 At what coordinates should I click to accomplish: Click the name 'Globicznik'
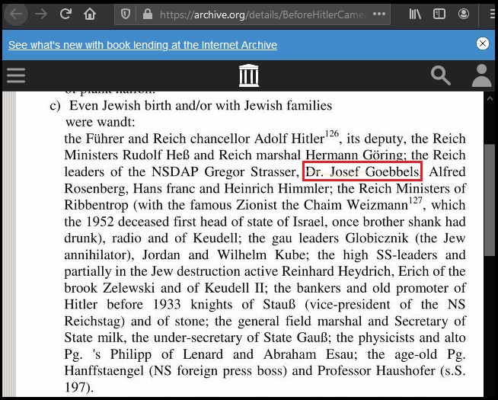[377, 238]
